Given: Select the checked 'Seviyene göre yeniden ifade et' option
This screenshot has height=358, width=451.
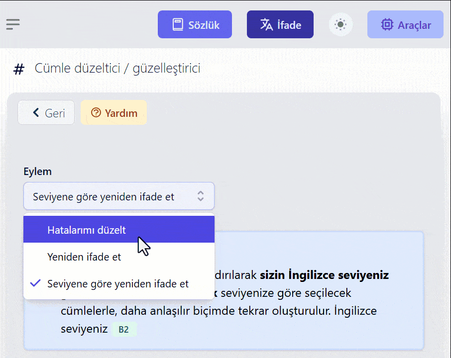Looking at the screenshot, I should [x=118, y=283].
